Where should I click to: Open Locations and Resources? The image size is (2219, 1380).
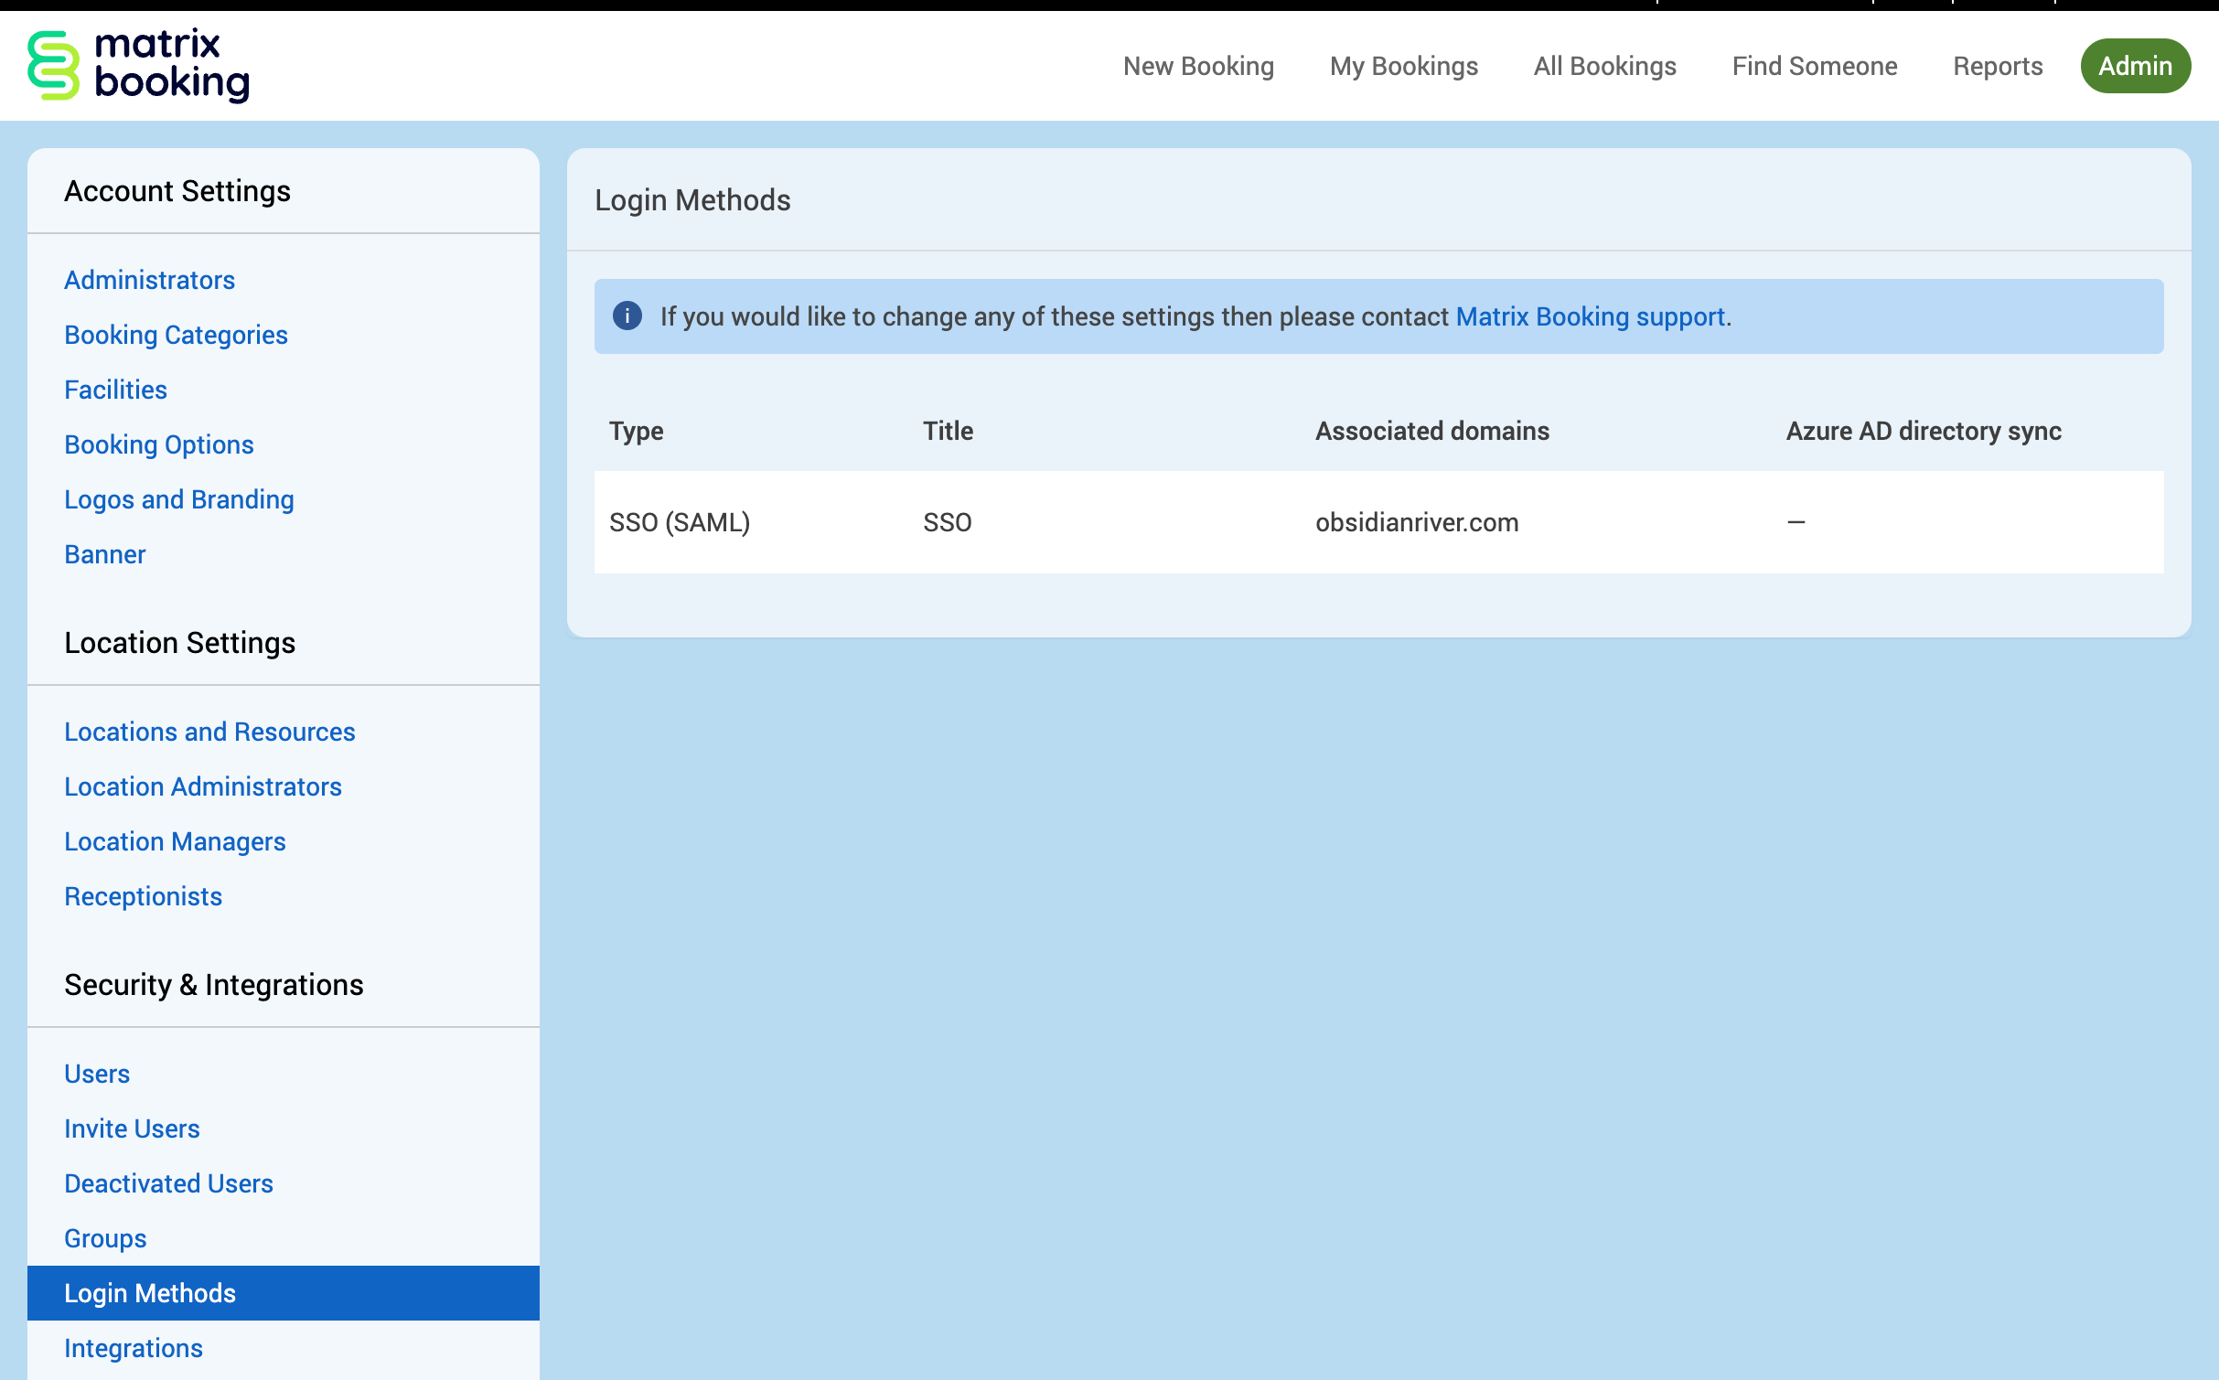coord(209,732)
